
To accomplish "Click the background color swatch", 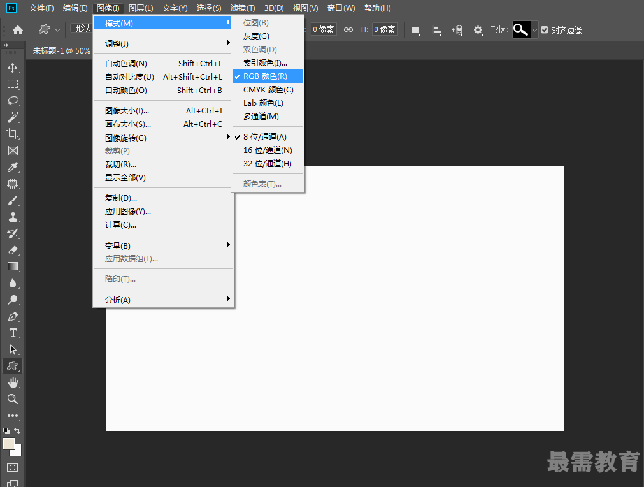I will tap(17, 452).
